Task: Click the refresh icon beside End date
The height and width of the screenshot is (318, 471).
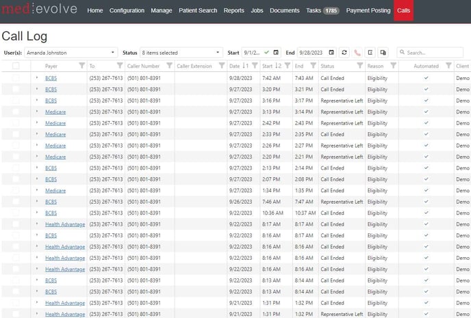Action: click(x=344, y=53)
